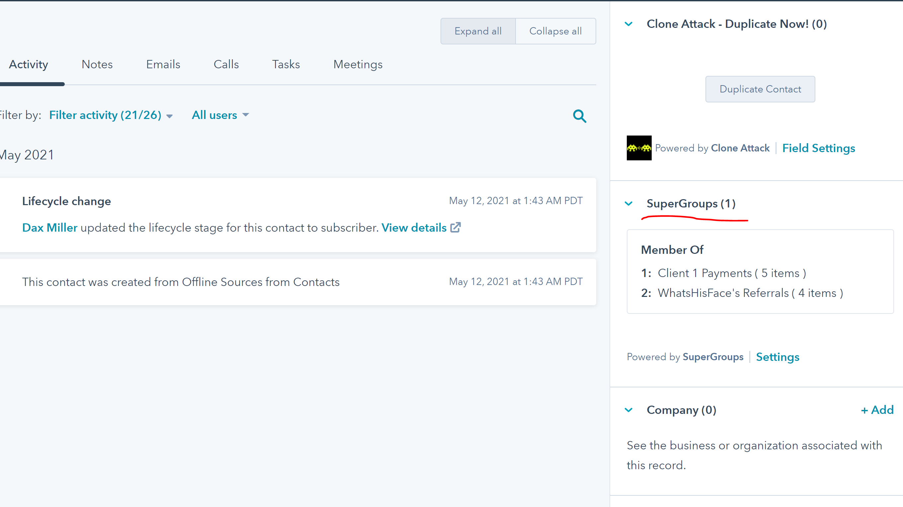Collapse the Clone Attack - Duplicate Now section
Viewport: 903px width, 507px height.
pyautogui.click(x=628, y=24)
